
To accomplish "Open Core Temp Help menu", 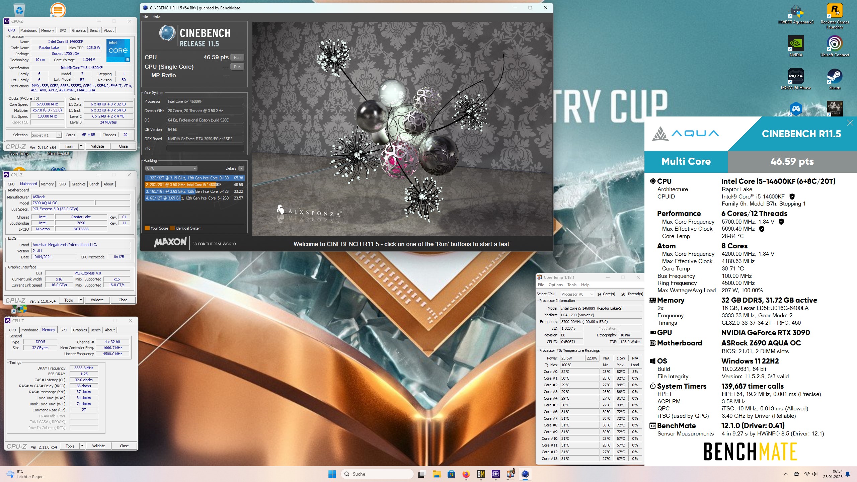I will 585,285.
